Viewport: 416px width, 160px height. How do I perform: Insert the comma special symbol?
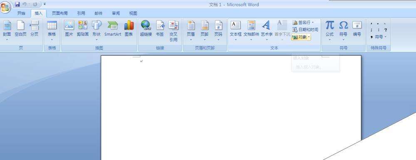371,23
